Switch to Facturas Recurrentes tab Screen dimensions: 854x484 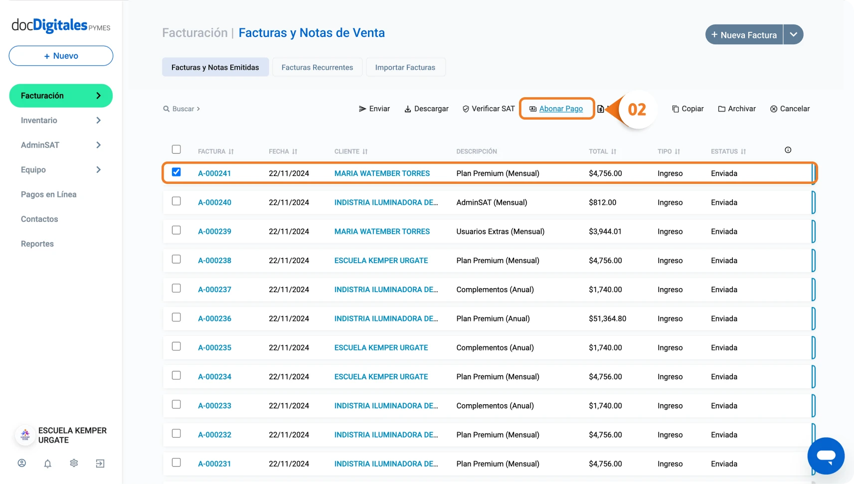pyautogui.click(x=317, y=67)
